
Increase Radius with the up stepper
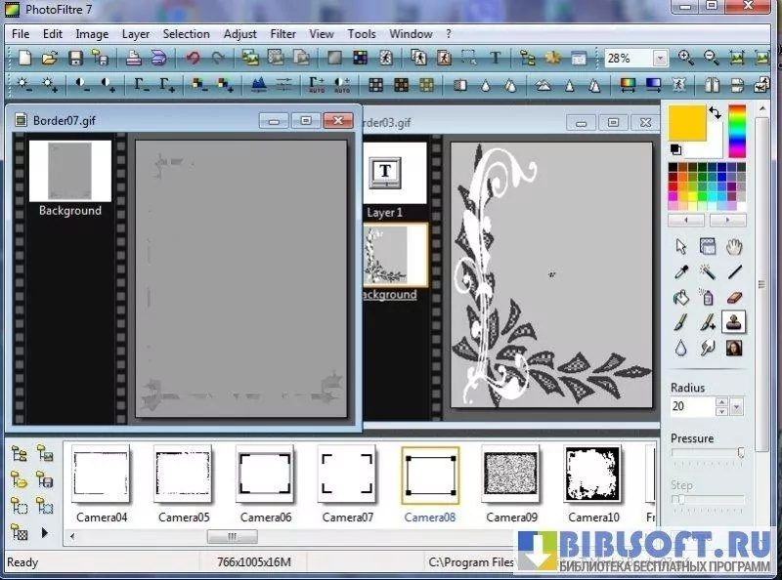(722, 401)
